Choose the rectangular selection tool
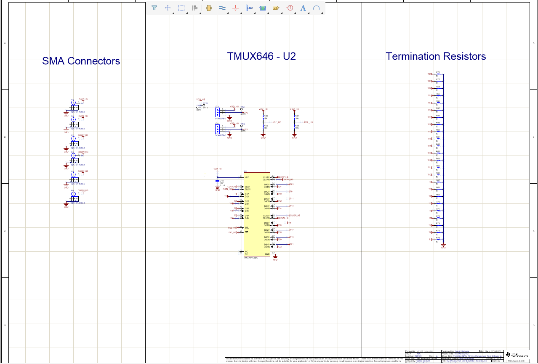Image resolution: width=538 pixels, height=364 pixels. pyautogui.click(x=181, y=8)
